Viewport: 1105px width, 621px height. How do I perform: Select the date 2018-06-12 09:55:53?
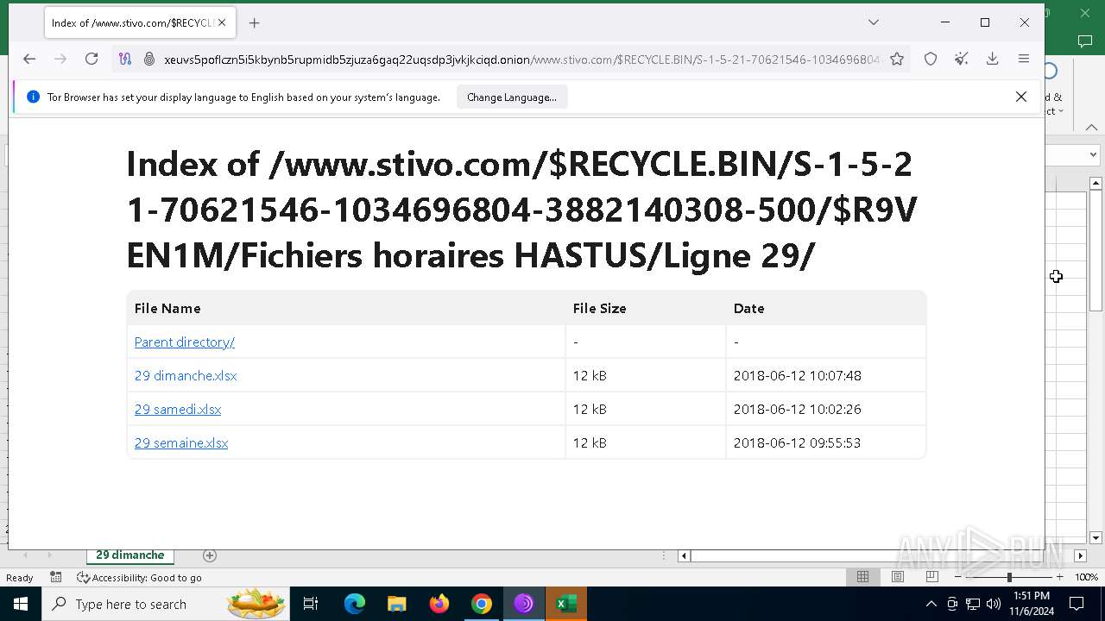click(x=797, y=443)
